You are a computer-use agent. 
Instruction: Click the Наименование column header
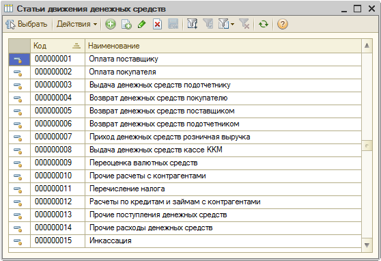click(223, 46)
